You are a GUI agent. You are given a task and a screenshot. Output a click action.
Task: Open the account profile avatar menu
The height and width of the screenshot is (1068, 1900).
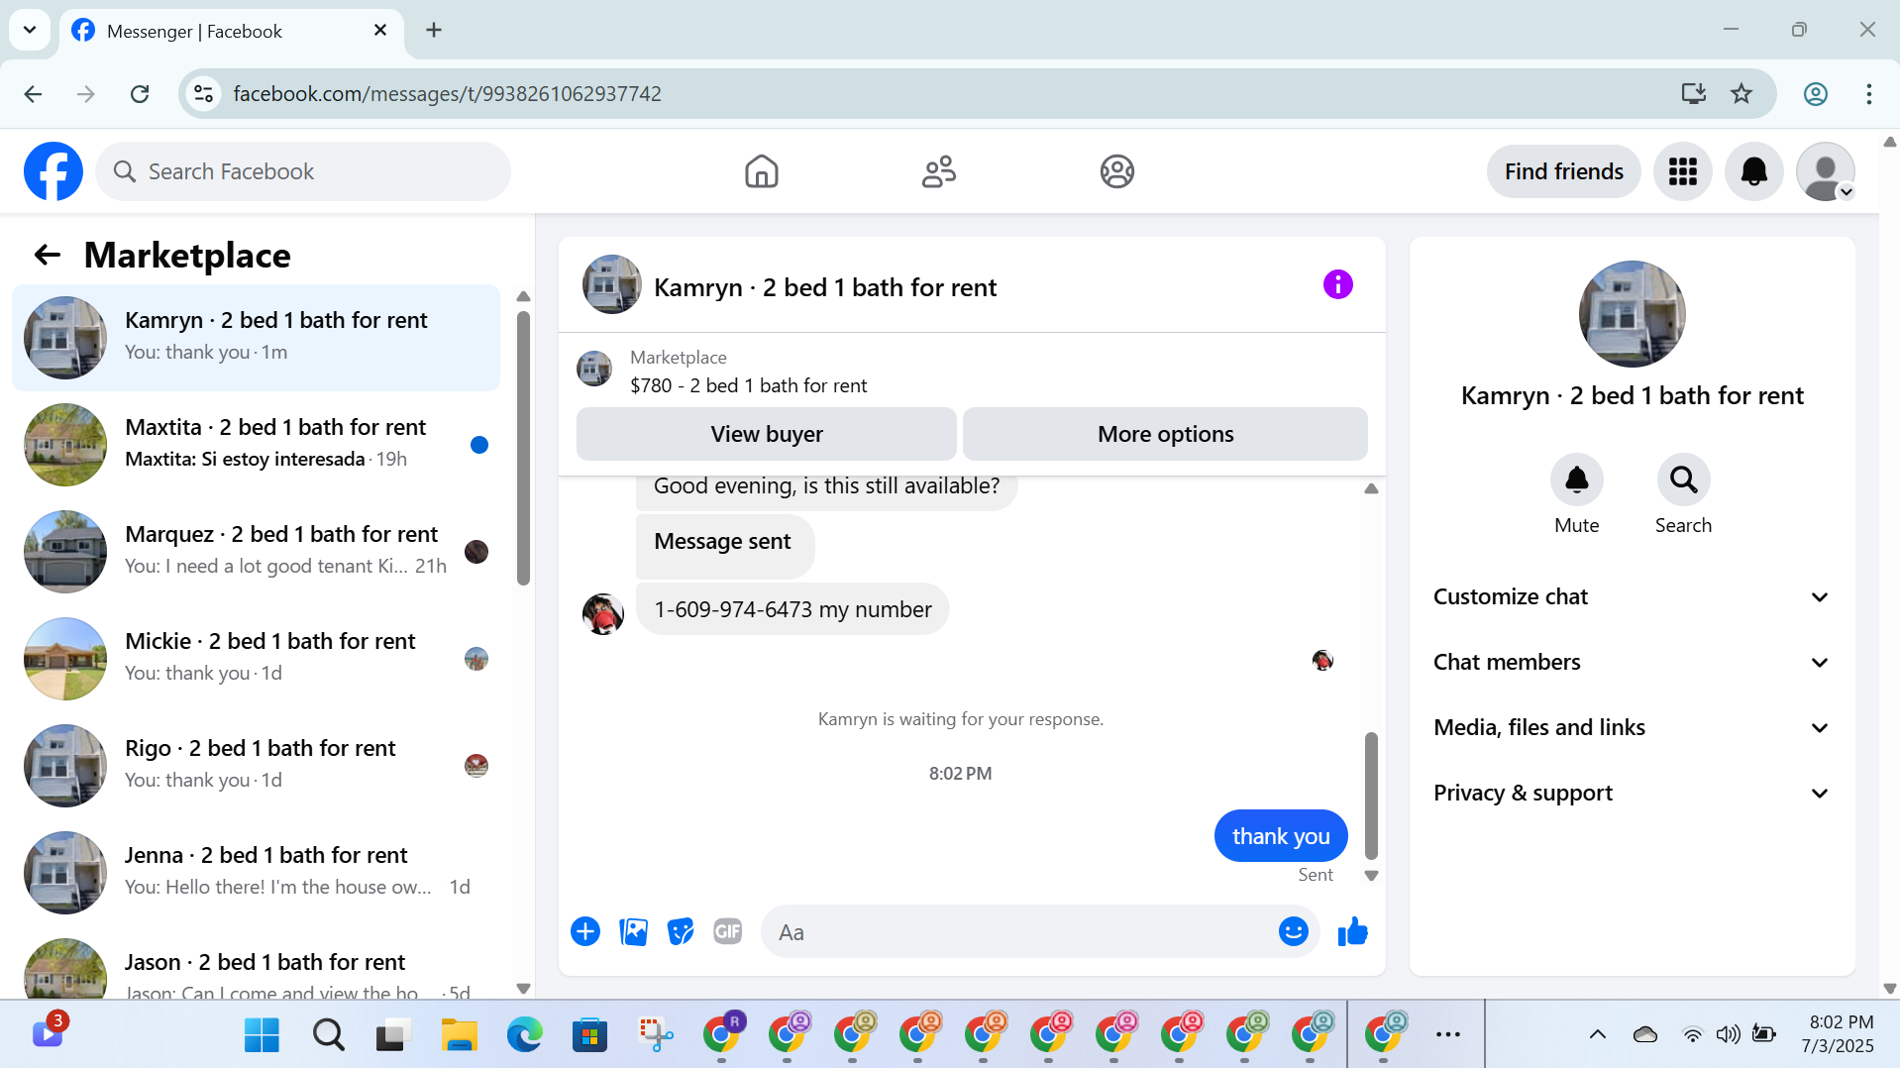[x=1825, y=171]
